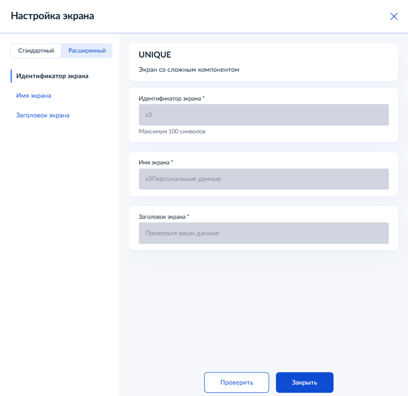Screen dimensions: 408x396
Task: Click the Закрыть button
Action: coord(304,382)
